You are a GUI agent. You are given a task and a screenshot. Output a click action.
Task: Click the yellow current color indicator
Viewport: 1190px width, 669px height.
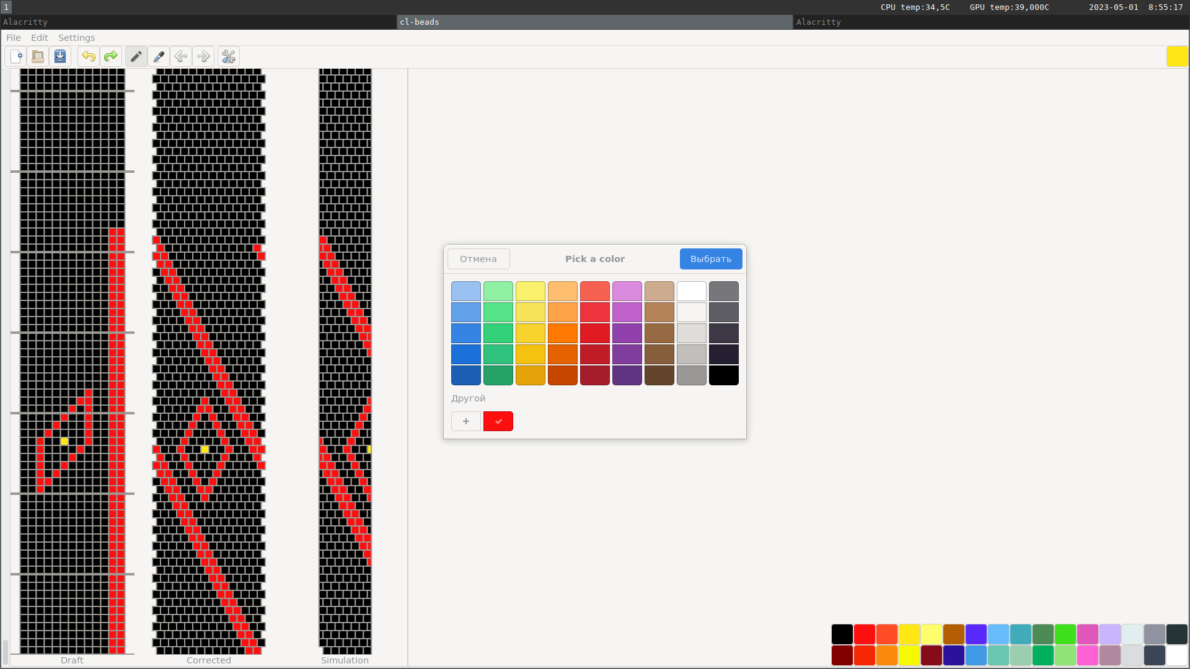click(x=1177, y=56)
